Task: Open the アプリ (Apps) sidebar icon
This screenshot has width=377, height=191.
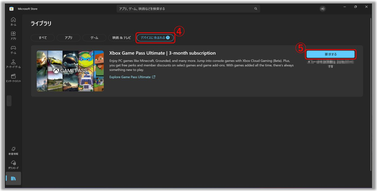Action: (13, 36)
